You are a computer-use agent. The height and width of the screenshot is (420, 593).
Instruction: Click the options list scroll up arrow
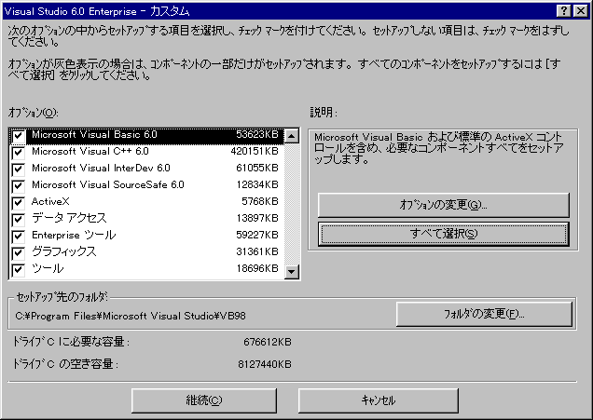pyautogui.click(x=291, y=136)
